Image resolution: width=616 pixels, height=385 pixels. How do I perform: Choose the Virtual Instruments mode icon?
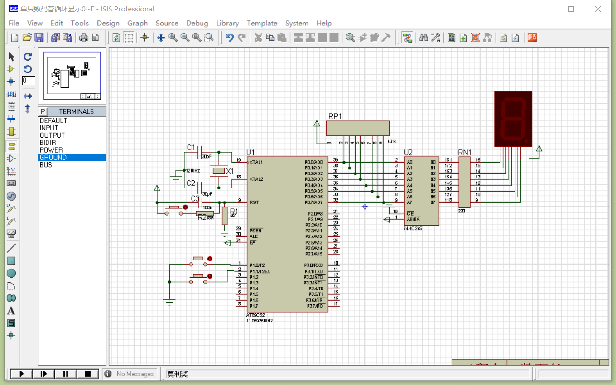point(11,234)
